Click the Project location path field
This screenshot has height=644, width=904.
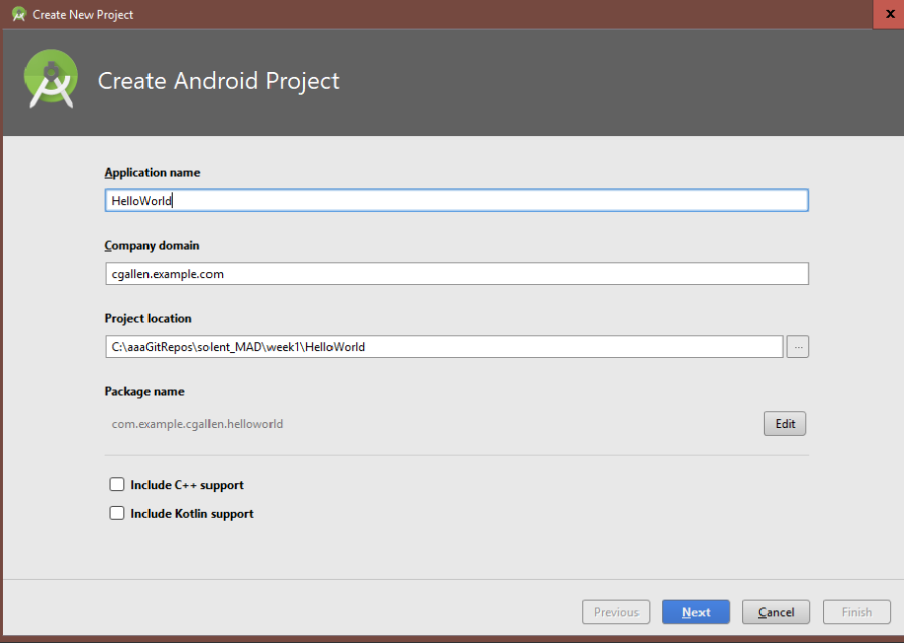click(x=444, y=347)
